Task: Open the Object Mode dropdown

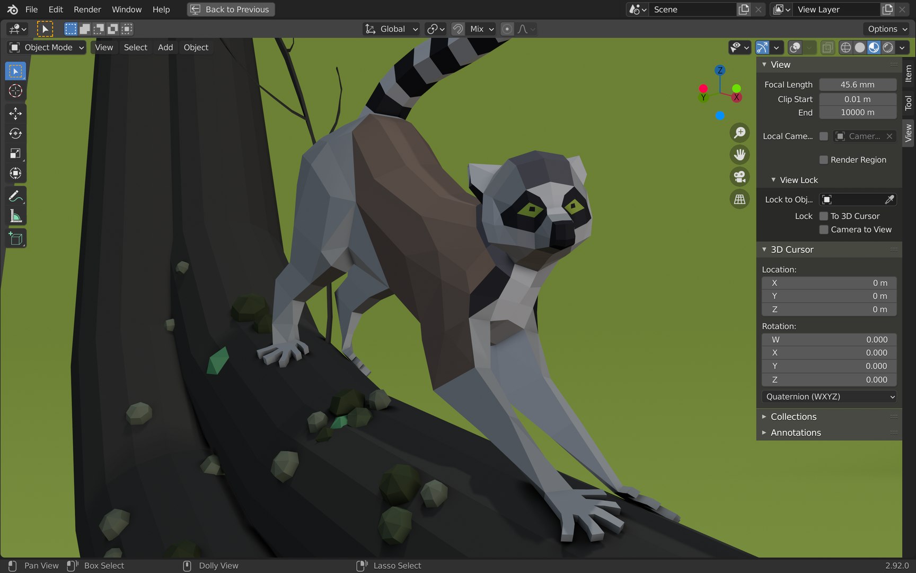Action: click(x=47, y=48)
